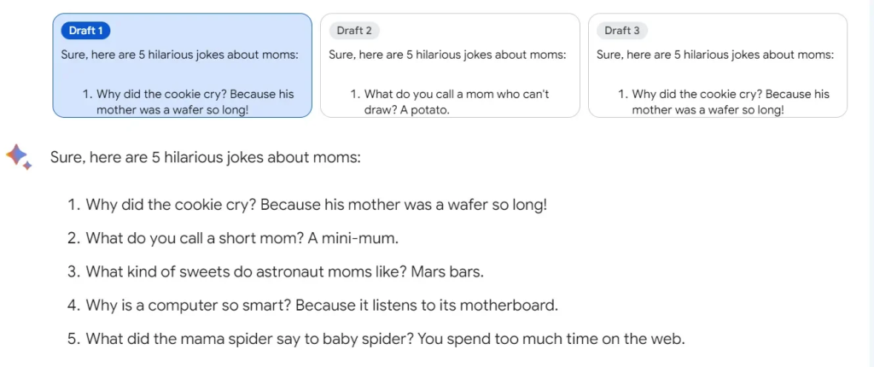Select the Draft 1 label
The height and width of the screenshot is (367, 874).
[x=85, y=31]
